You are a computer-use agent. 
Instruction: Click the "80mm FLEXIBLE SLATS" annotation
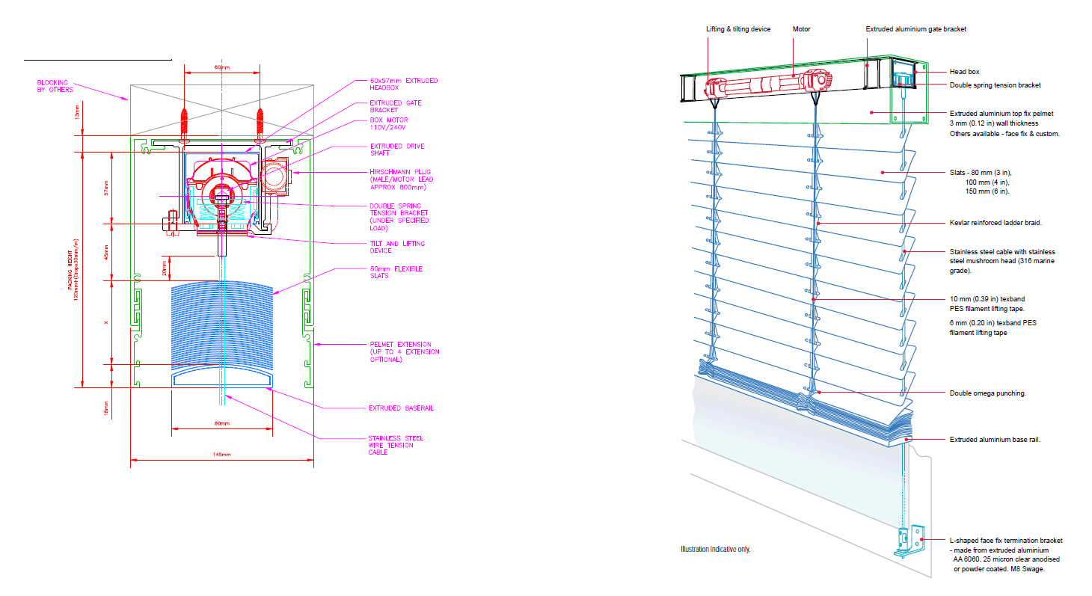click(396, 272)
